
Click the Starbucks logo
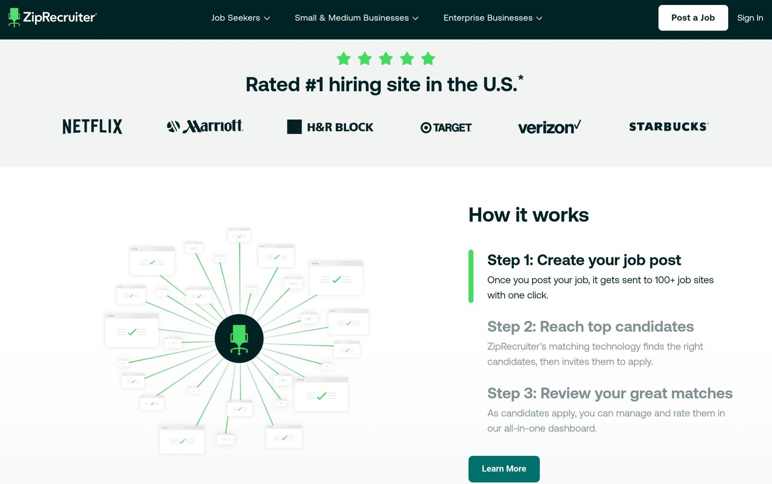(x=669, y=127)
